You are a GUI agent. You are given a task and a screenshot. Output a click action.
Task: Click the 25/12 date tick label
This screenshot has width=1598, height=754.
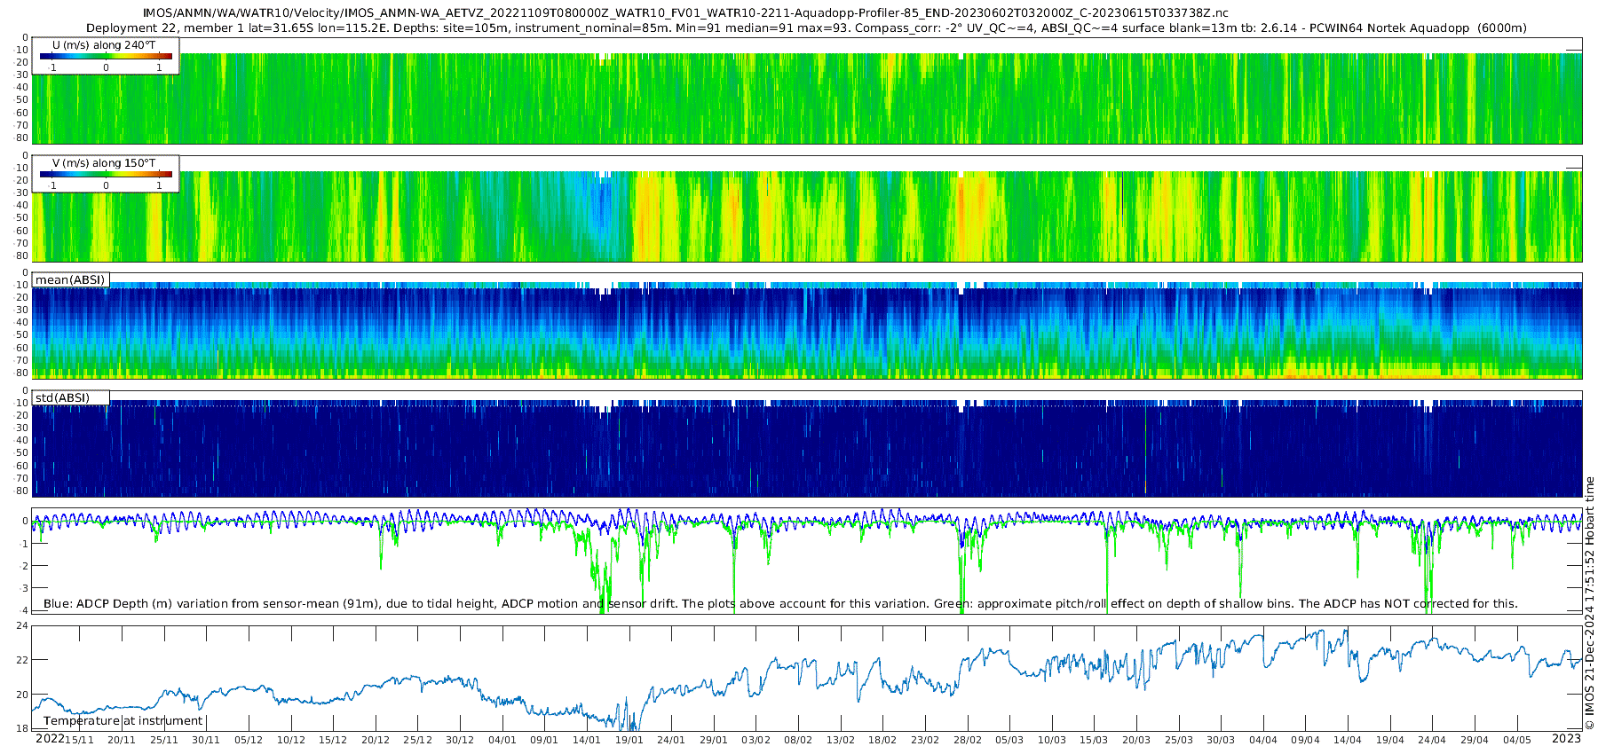coord(417,740)
